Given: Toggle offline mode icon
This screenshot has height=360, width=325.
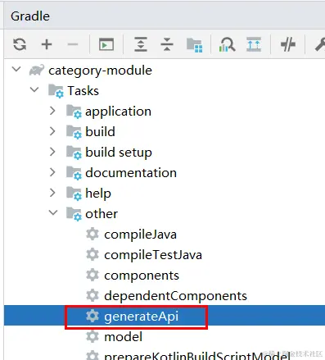Looking at the screenshot, I should pyautogui.click(x=288, y=44).
